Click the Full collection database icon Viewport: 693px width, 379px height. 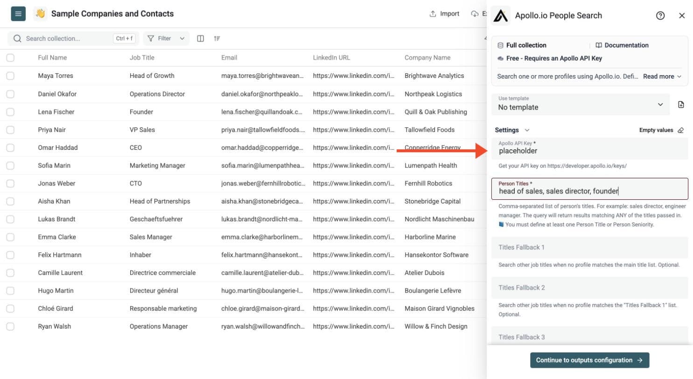pyautogui.click(x=501, y=45)
